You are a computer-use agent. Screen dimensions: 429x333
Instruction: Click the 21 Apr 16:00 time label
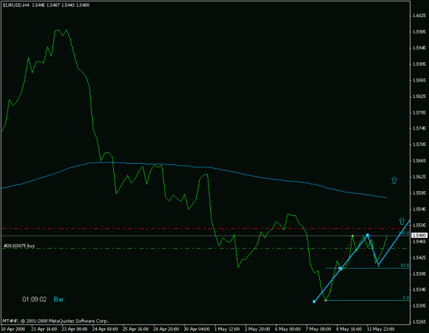44,329
